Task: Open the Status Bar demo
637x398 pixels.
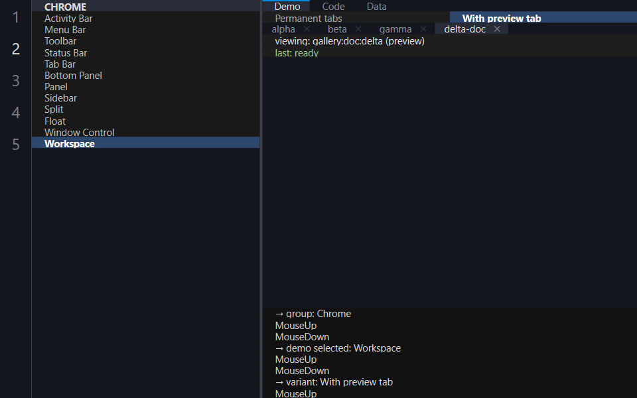Action: (x=145, y=53)
